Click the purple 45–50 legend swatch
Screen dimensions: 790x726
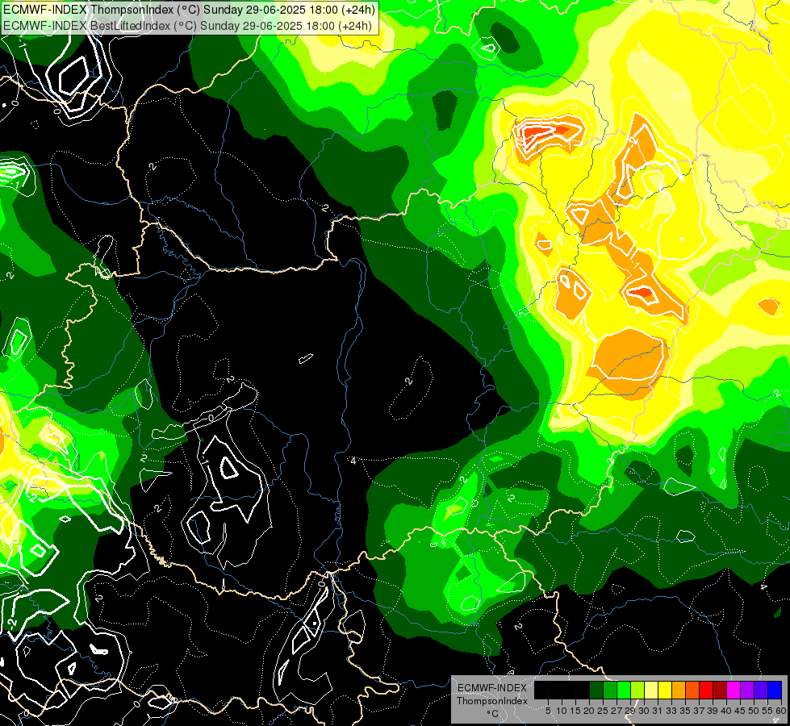(747, 690)
